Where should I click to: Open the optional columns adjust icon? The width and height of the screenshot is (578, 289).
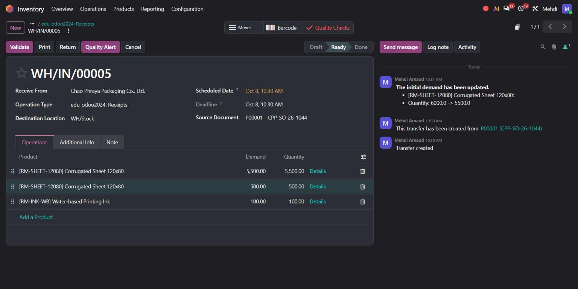click(364, 157)
